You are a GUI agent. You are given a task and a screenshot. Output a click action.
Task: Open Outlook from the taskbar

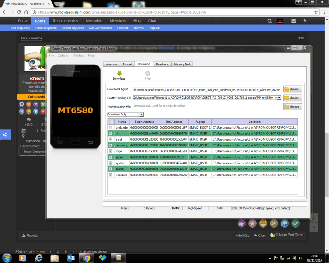pos(71,258)
